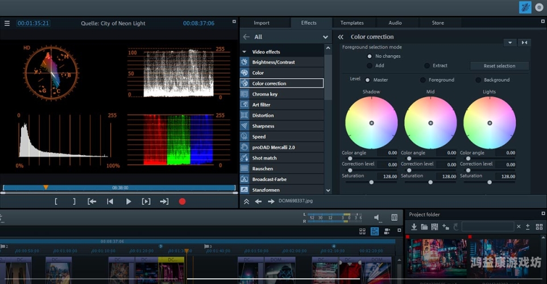Collapse the Video effects section
The width and height of the screenshot is (547, 284).
coord(245,52)
